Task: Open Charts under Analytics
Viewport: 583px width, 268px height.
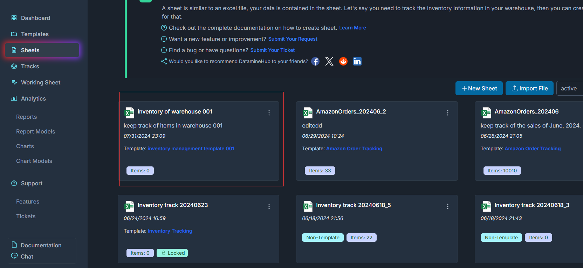Action: point(25,146)
